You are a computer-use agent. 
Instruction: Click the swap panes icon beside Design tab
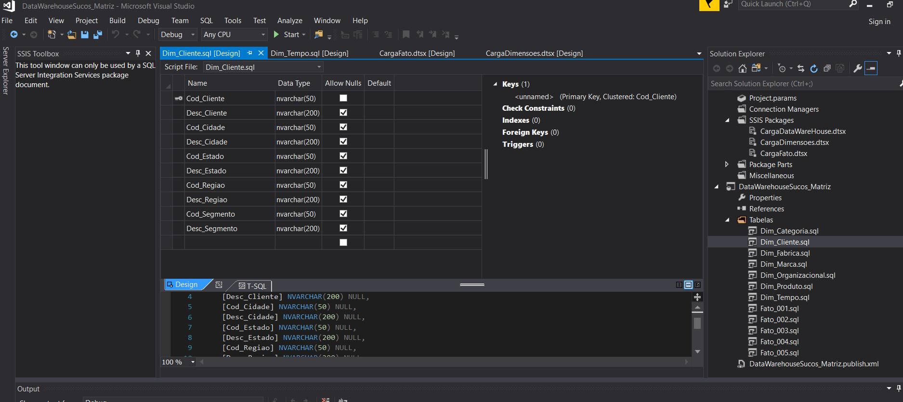tap(219, 285)
